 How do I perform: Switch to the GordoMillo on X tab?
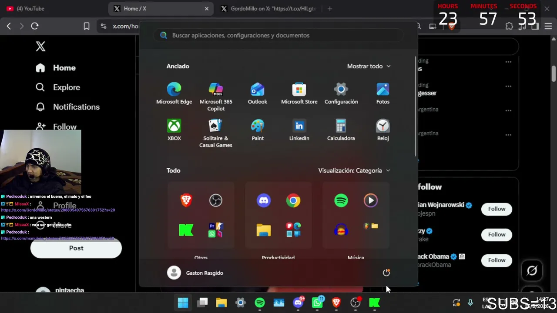[x=269, y=9]
